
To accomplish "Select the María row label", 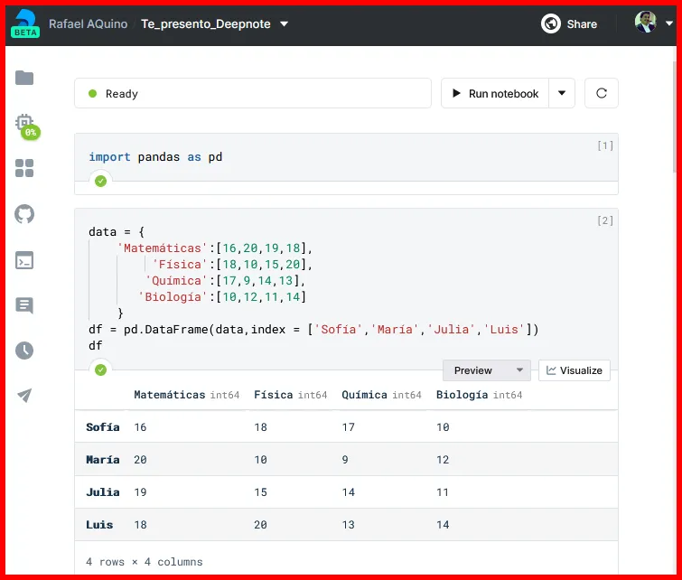I will tap(103, 460).
